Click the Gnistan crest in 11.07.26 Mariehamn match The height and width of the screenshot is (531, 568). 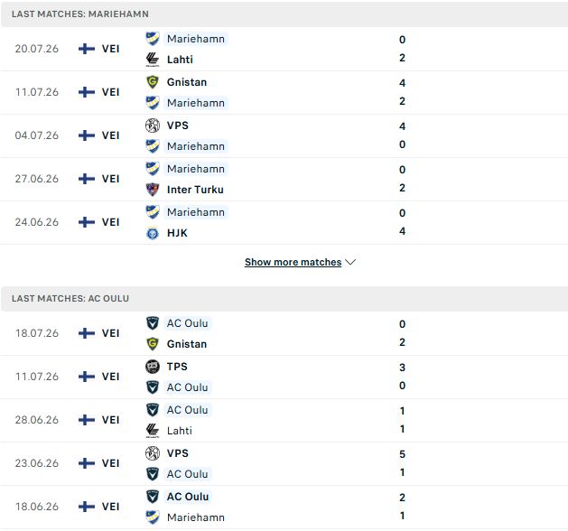[x=152, y=82]
